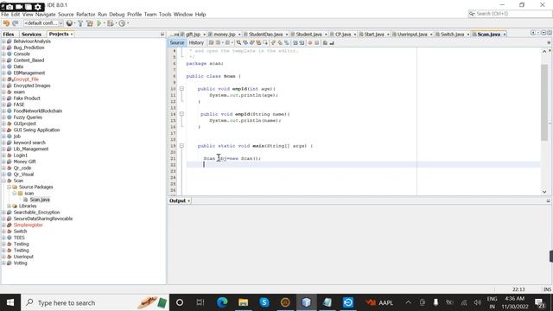Screen dimensions: 553x311
Task: Open the File menu
Action: 5,15
